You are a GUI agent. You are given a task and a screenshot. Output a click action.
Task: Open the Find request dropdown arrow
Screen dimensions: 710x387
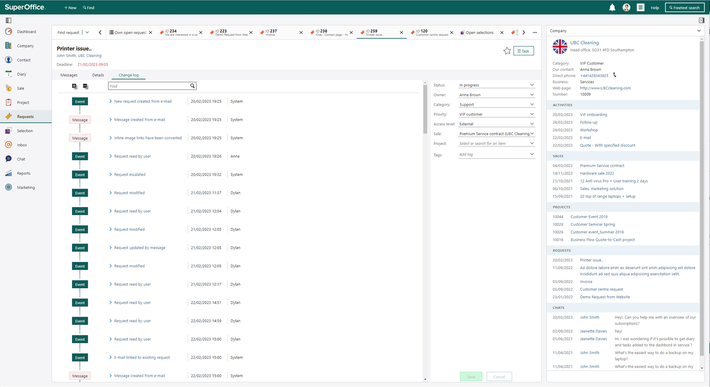coord(87,32)
